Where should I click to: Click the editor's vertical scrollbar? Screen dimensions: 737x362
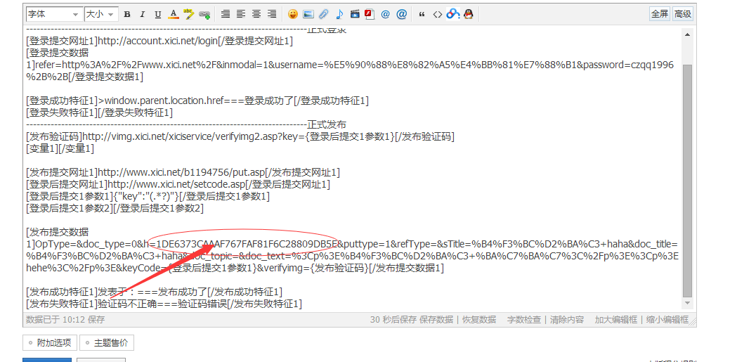click(x=687, y=176)
